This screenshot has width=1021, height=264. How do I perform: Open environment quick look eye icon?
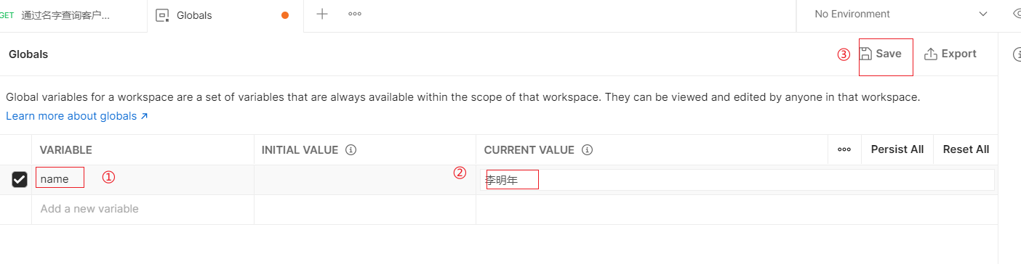click(1017, 14)
